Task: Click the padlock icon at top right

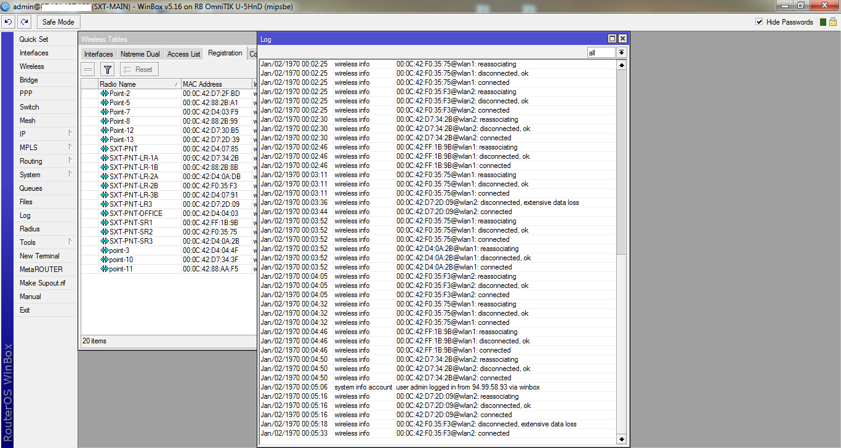Action: point(832,22)
